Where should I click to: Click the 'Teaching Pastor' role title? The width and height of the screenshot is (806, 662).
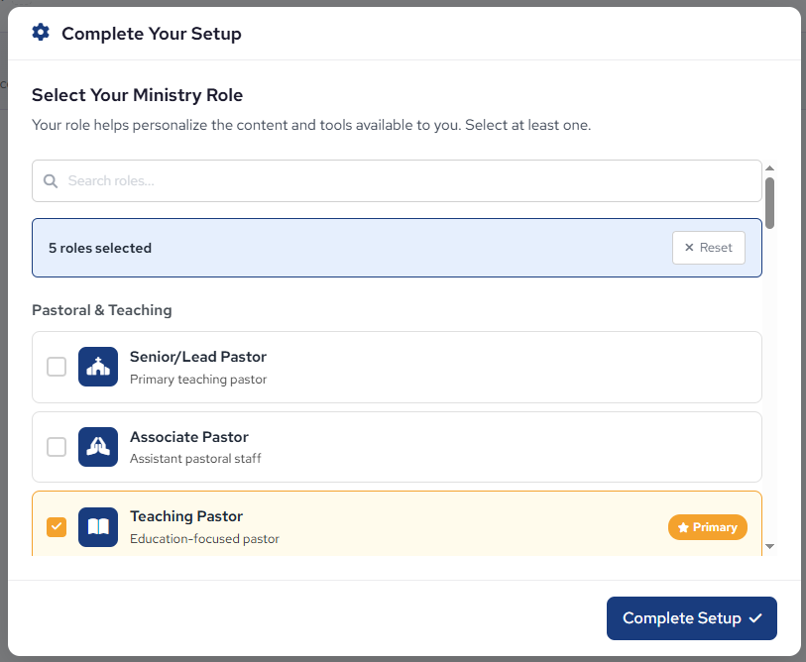186,516
